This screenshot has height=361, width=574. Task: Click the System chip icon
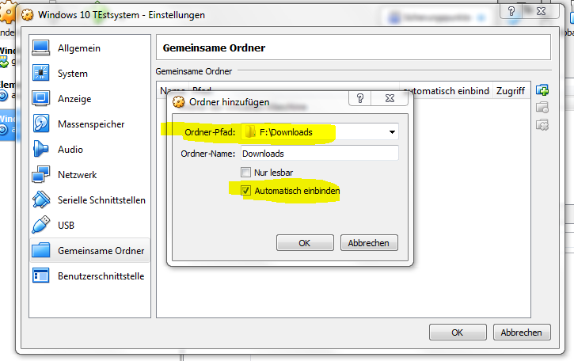point(41,74)
